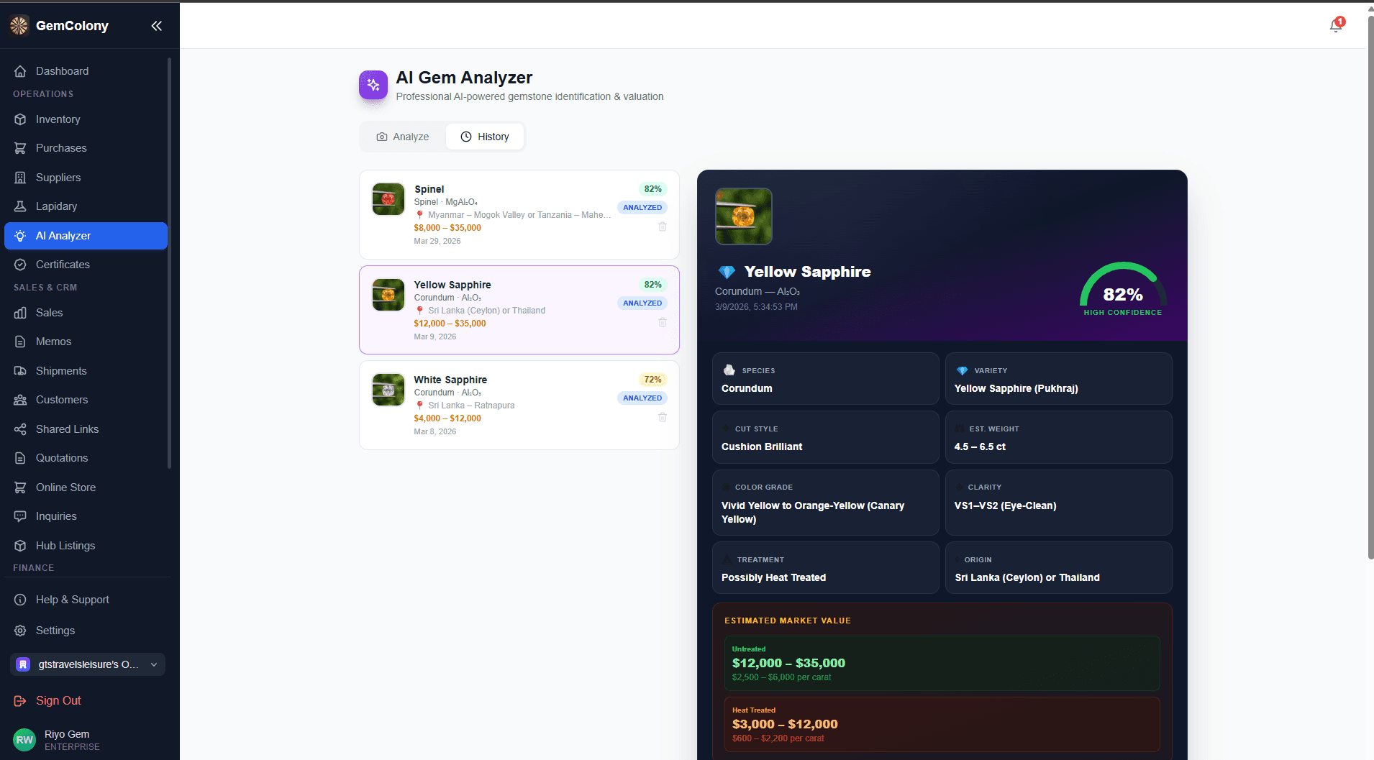The width and height of the screenshot is (1374, 760).
Task: Click the Yellow Sapphire list thumbnail
Action: (x=388, y=295)
